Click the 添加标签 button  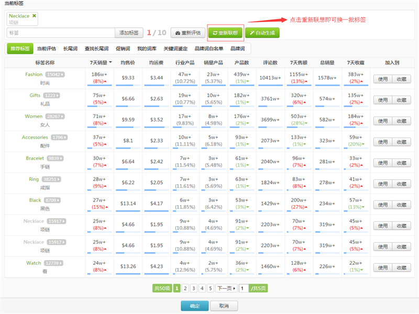(x=129, y=33)
